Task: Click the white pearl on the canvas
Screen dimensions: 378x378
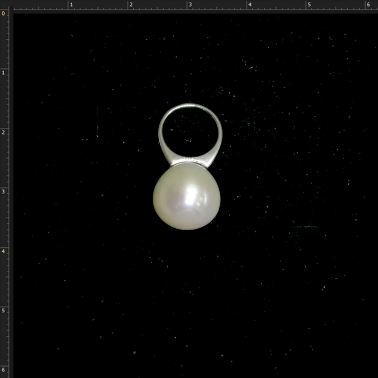Action: 187,196
